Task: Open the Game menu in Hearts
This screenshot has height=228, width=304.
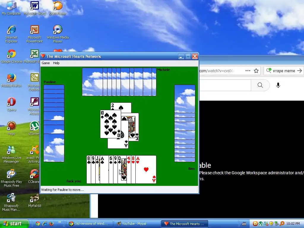Action: click(46, 63)
